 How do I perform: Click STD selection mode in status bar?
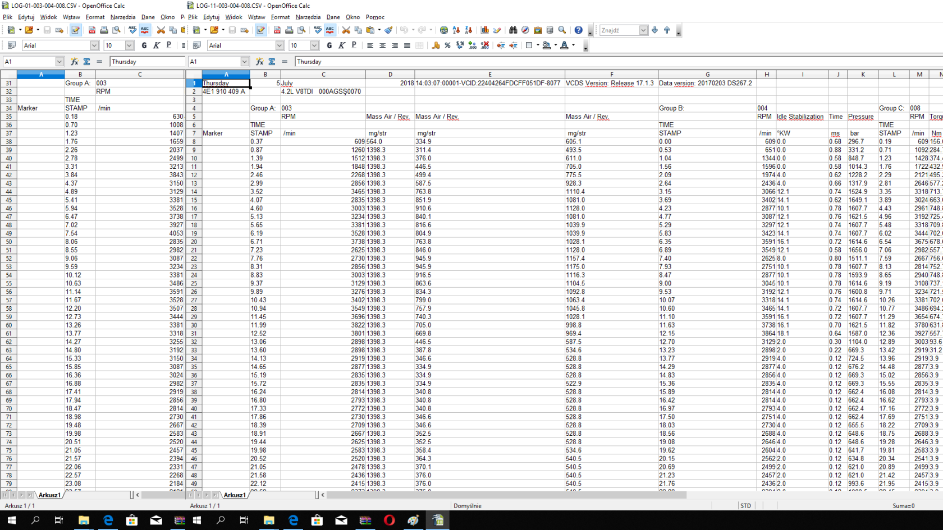point(745,506)
